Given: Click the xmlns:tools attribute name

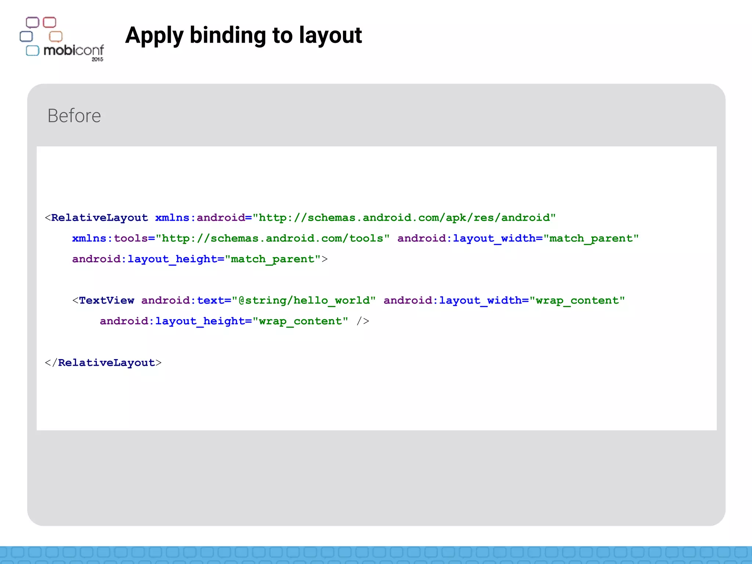Looking at the screenshot, I should click(x=110, y=239).
